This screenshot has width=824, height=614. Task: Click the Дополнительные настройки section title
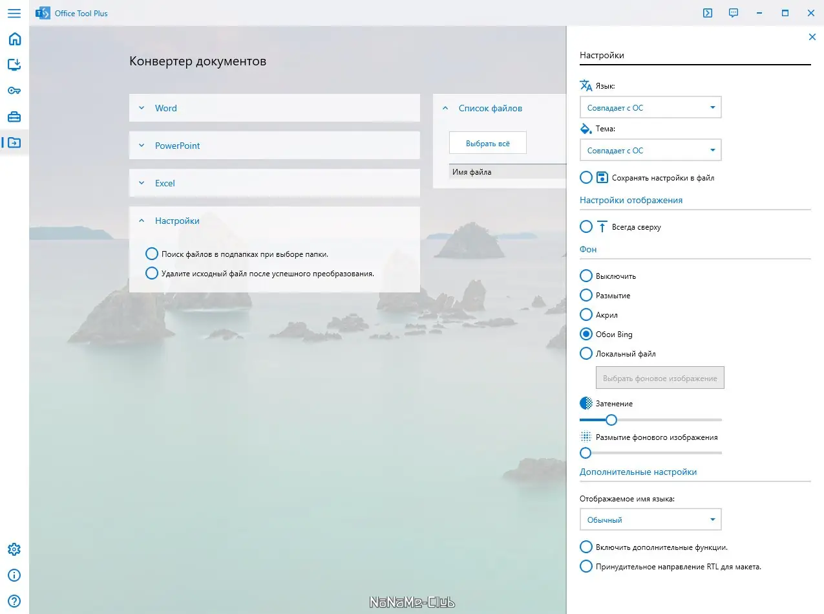tap(638, 472)
